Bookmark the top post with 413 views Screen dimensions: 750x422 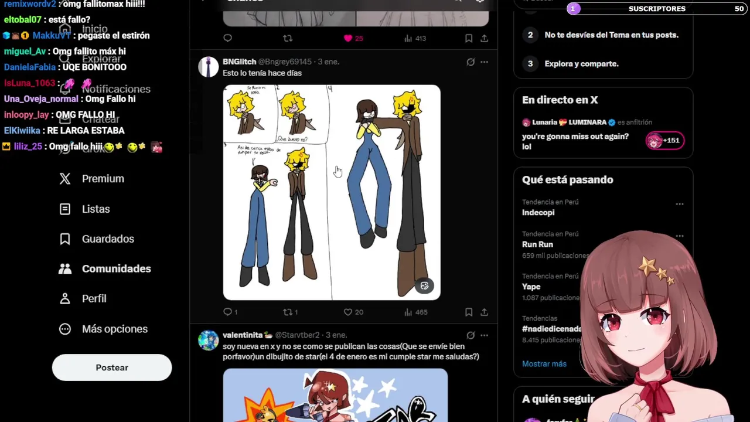pyautogui.click(x=469, y=38)
